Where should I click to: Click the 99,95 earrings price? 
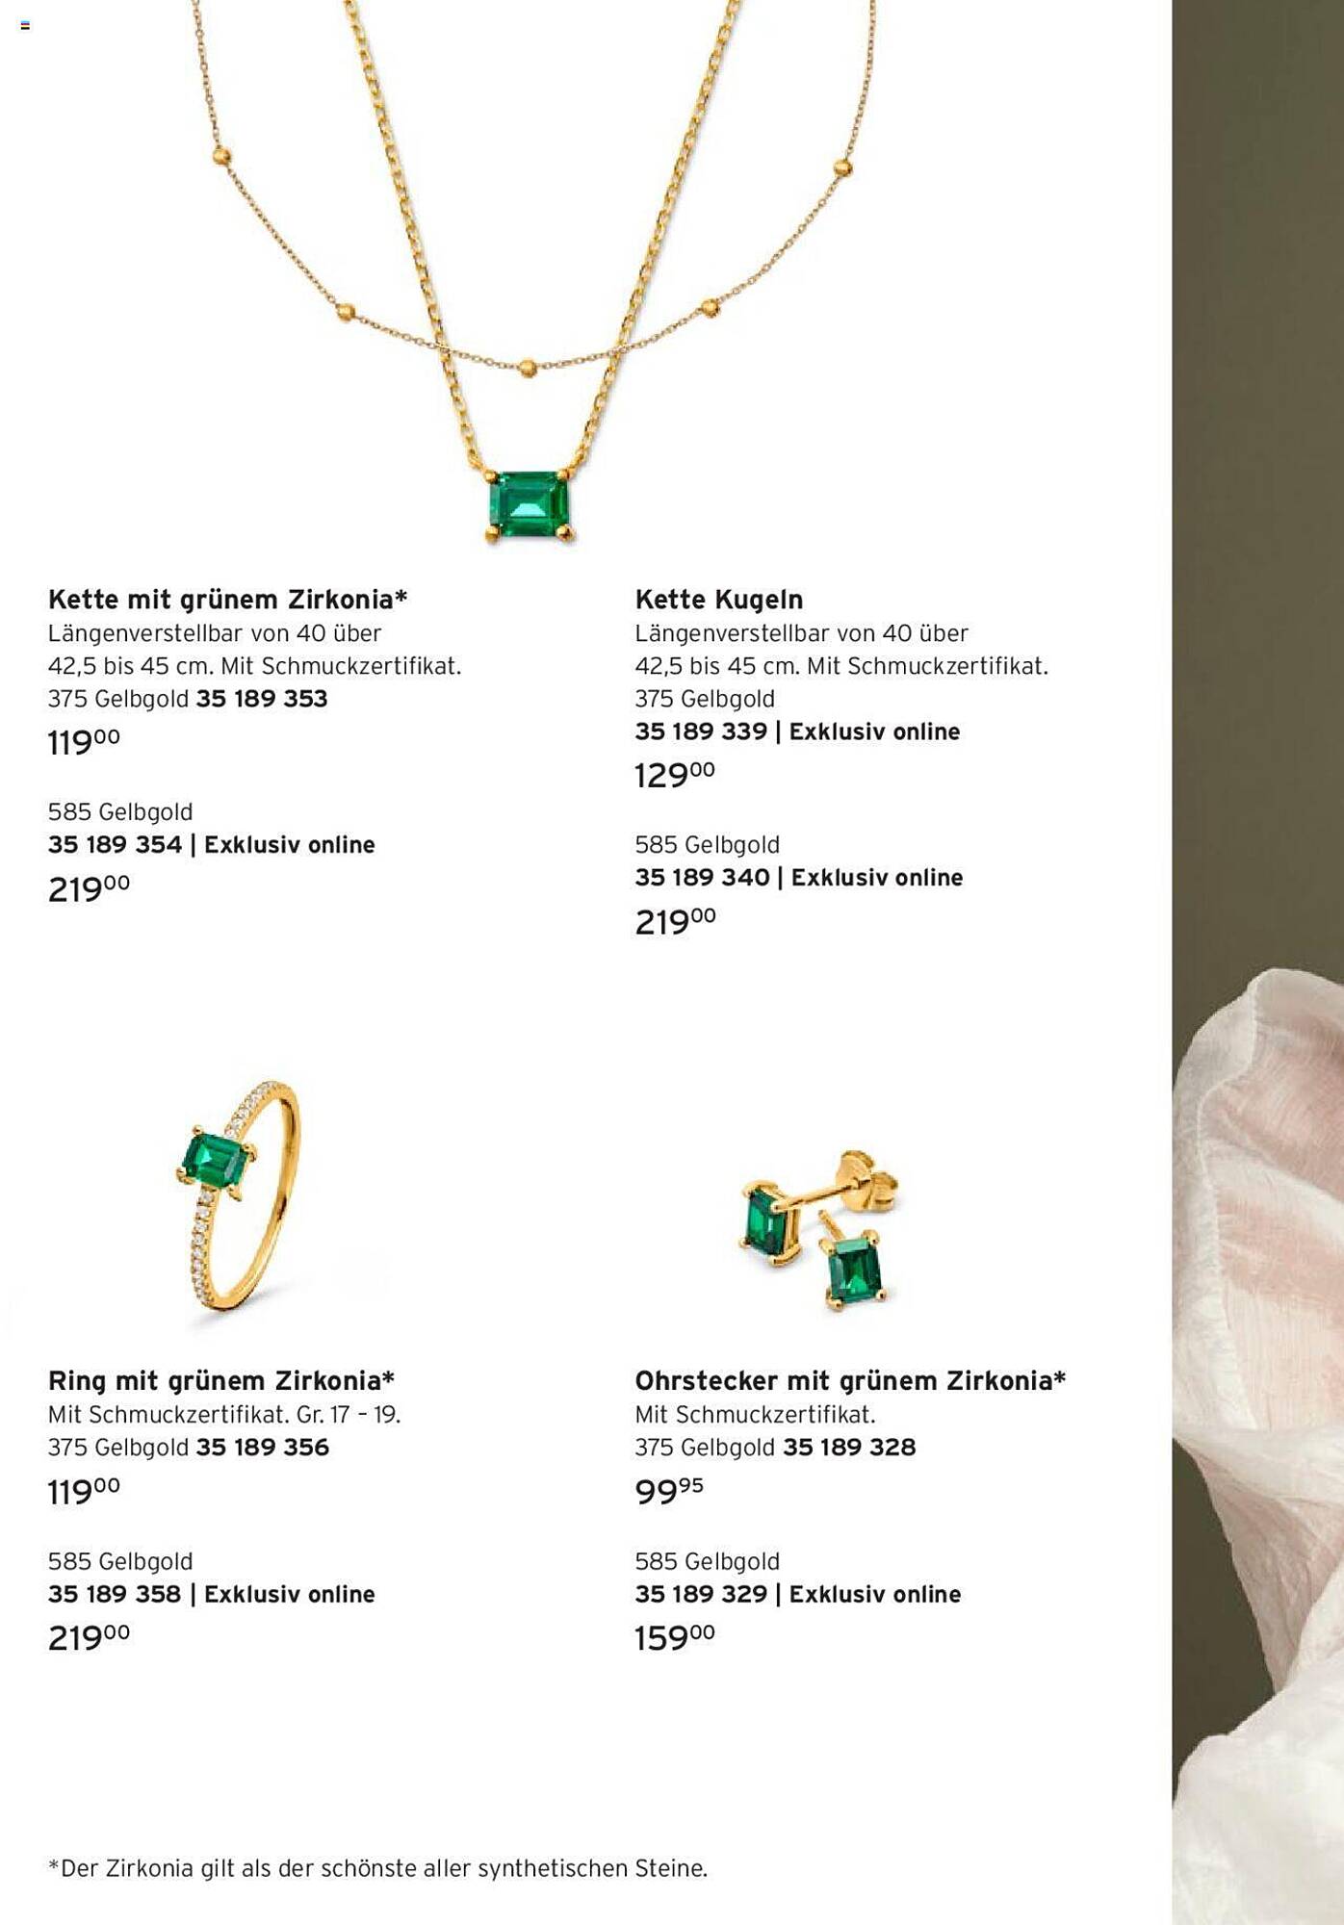pyautogui.click(x=669, y=1491)
